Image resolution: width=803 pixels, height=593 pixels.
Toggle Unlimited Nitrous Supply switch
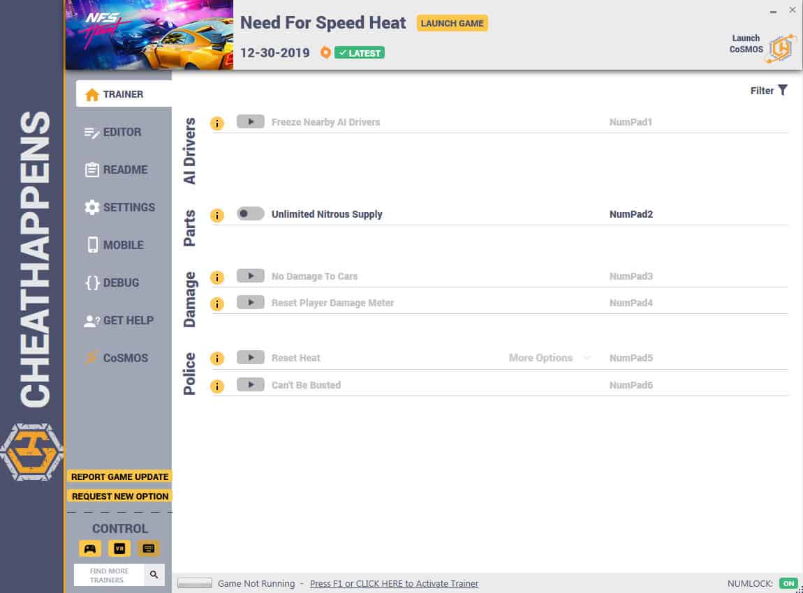coord(251,214)
